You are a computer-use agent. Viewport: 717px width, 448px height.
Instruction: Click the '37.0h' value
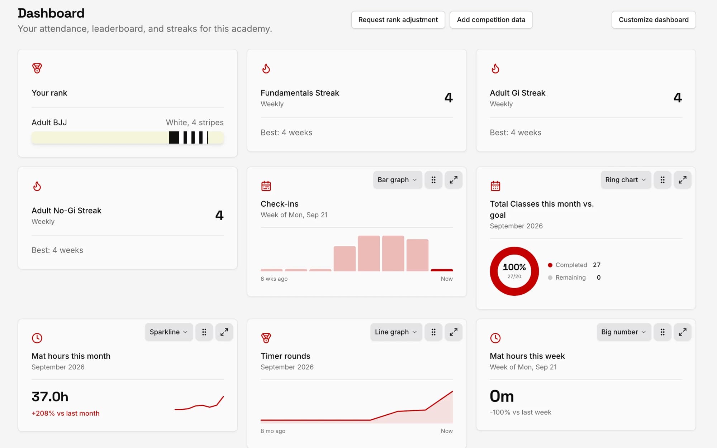point(50,397)
